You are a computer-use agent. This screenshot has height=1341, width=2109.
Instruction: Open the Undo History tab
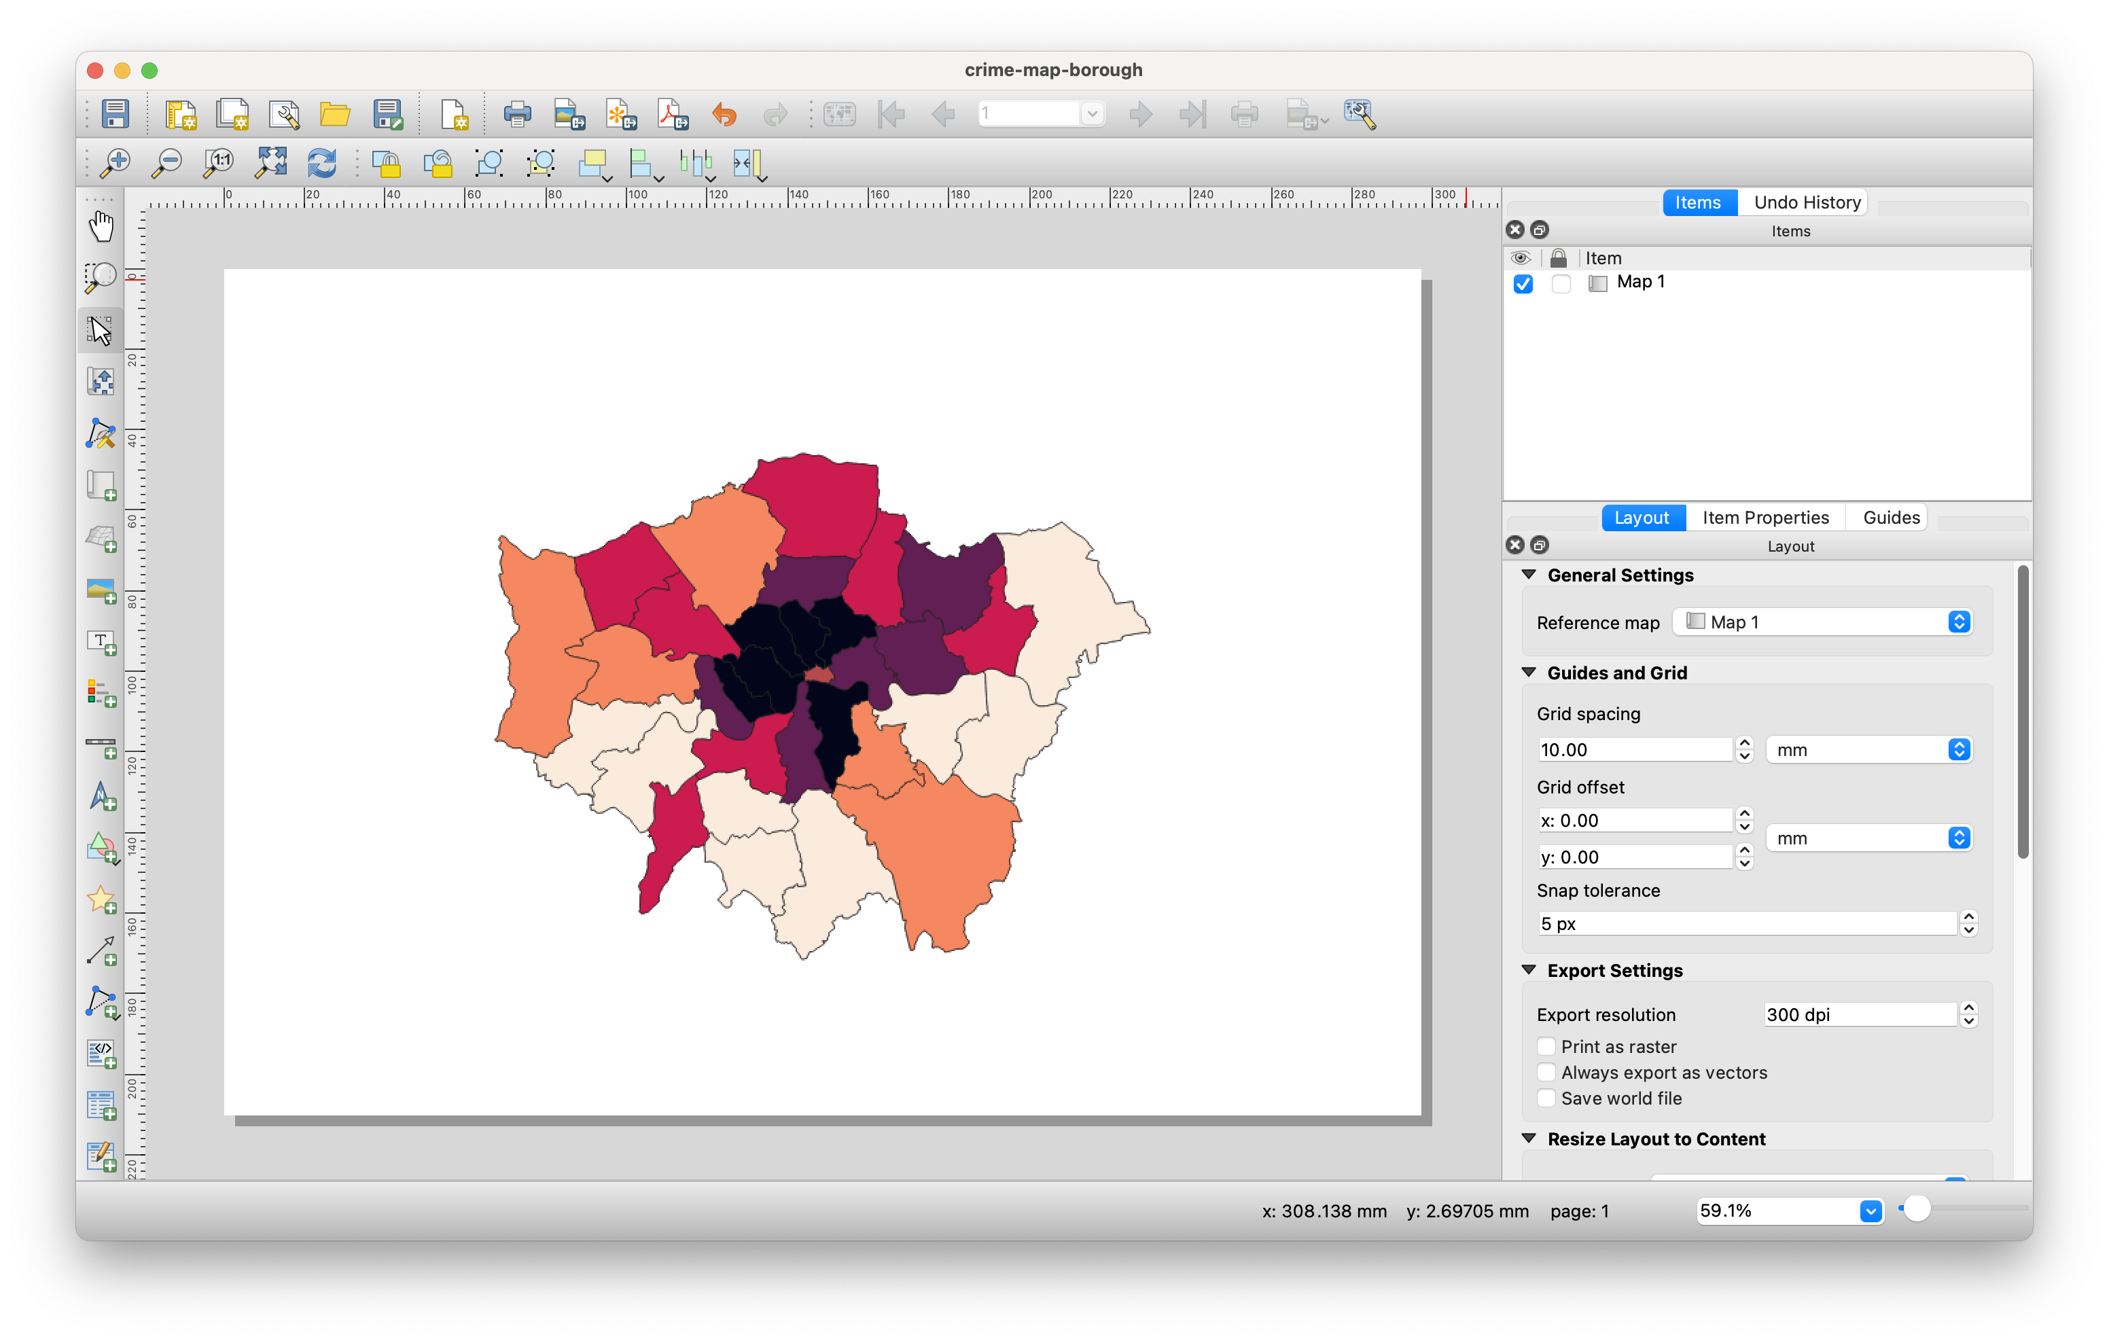pyautogui.click(x=1806, y=202)
